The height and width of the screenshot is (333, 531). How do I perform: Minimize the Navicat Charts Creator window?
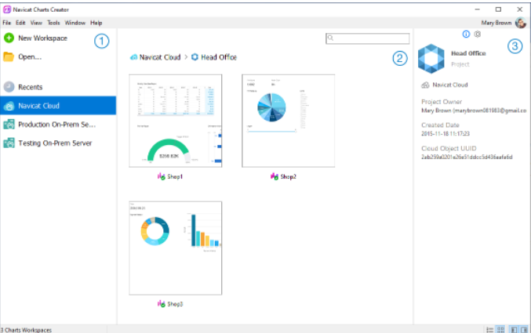[x=477, y=9]
